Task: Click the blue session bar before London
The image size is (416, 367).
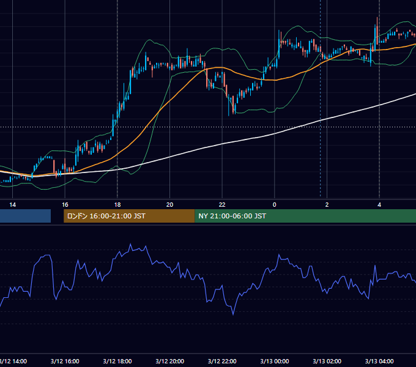Action: pos(25,216)
